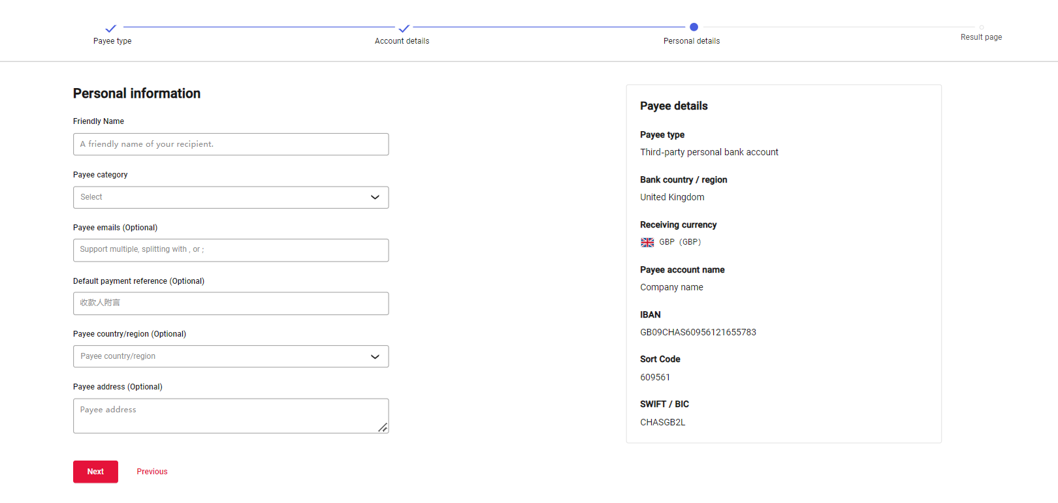Click the Payee type step checkmark
This screenshot has height=503, width=1058.
111,28
